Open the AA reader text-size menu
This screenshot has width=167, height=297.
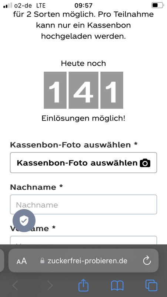(22, 261)
